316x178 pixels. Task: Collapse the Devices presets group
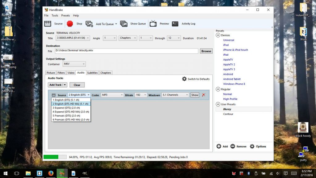pyautogui.click(x=218, y=35)
